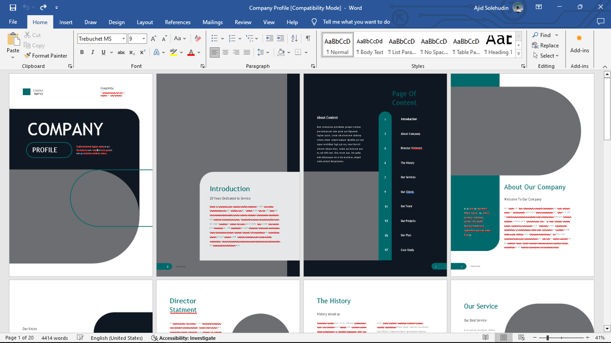This screenshot has height=343, width=611.
Task: Expand the Line Spacing options
Action: 267,52
